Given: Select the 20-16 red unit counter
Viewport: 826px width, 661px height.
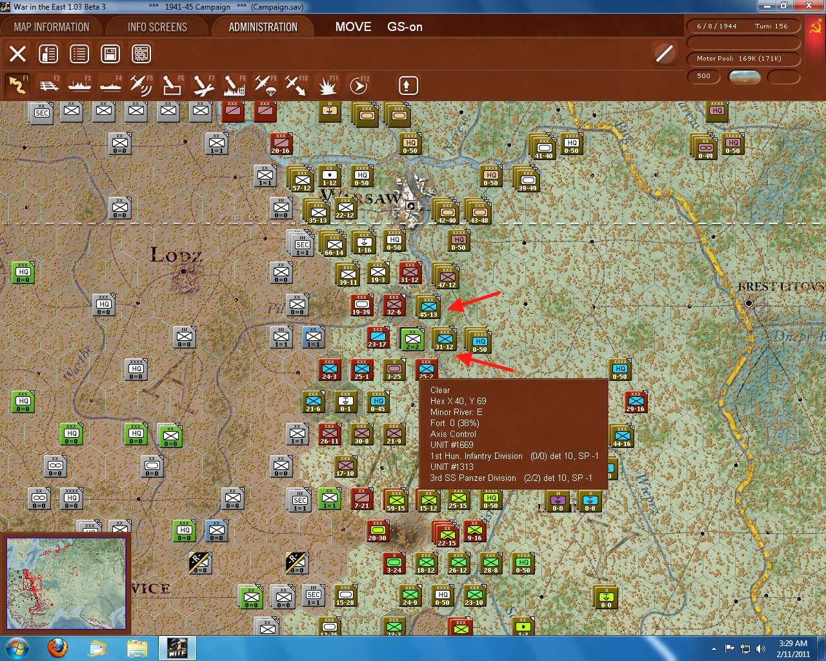Looking at the screenshot, I should [x=281, y=144].
